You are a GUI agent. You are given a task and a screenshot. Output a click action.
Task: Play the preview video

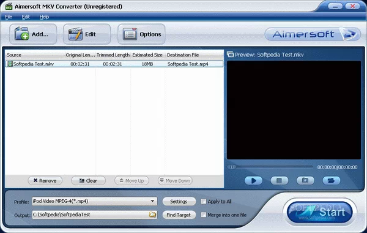[x=253, y=180]
